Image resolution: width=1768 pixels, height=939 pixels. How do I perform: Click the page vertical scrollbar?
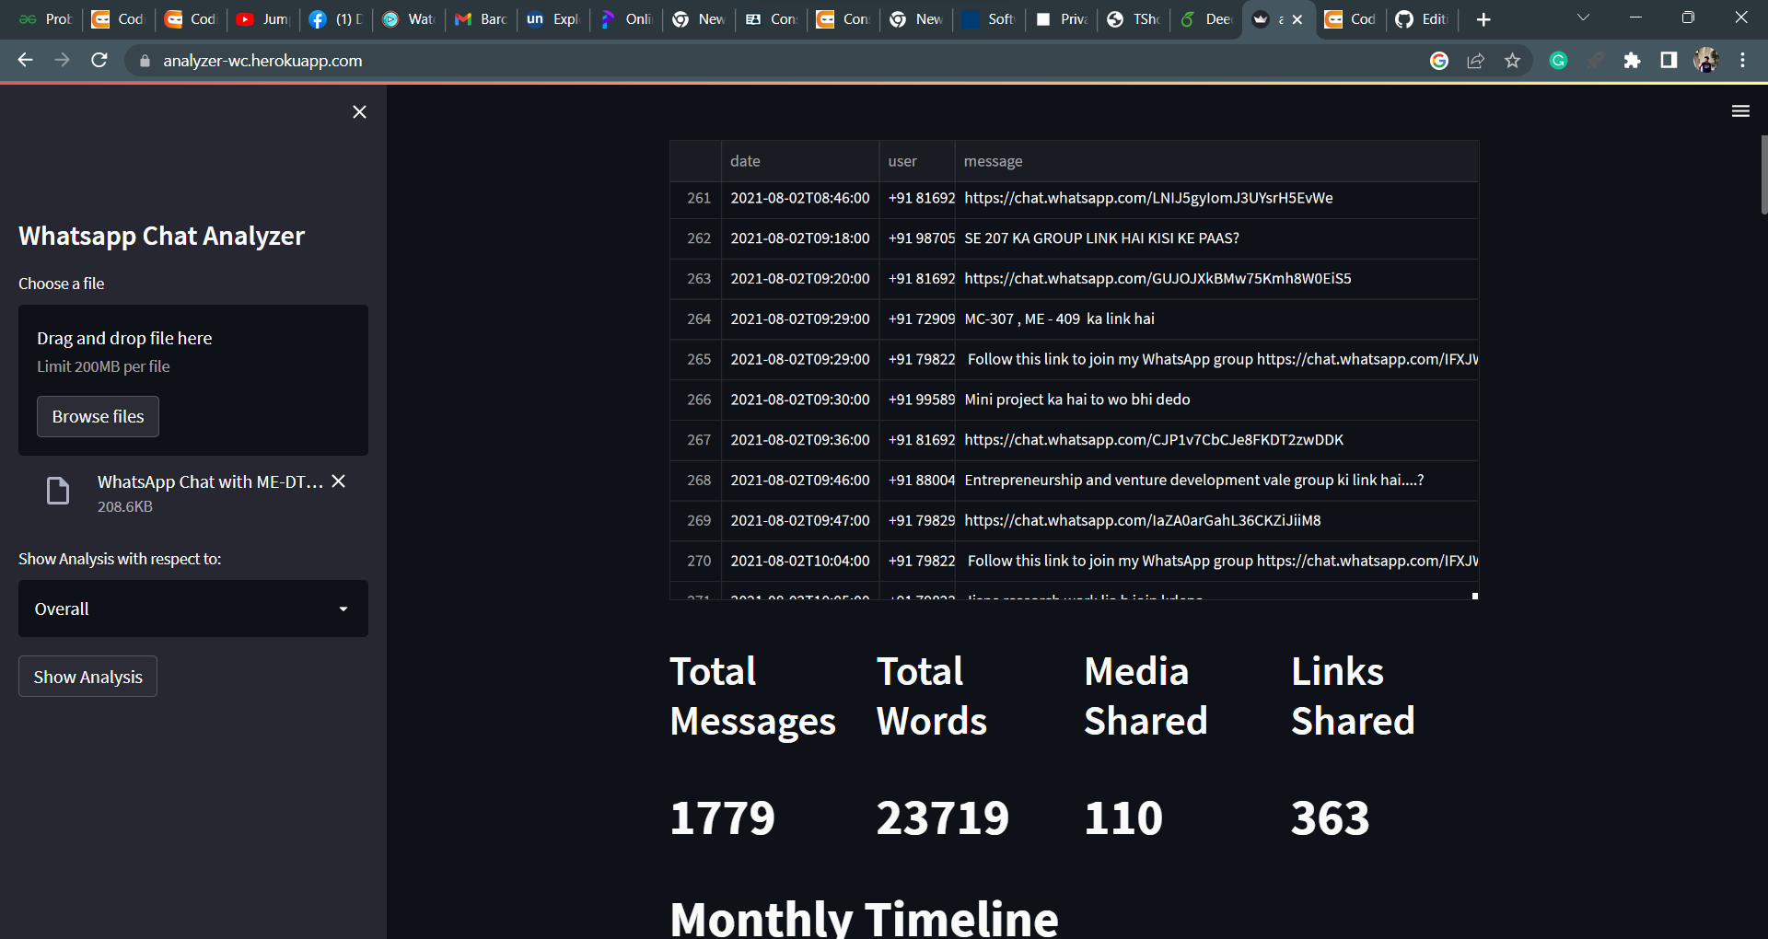tap(1763, 175)
